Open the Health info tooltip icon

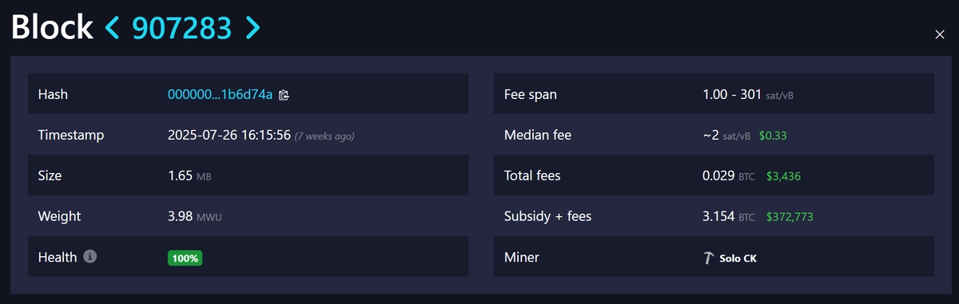point(90,257)
